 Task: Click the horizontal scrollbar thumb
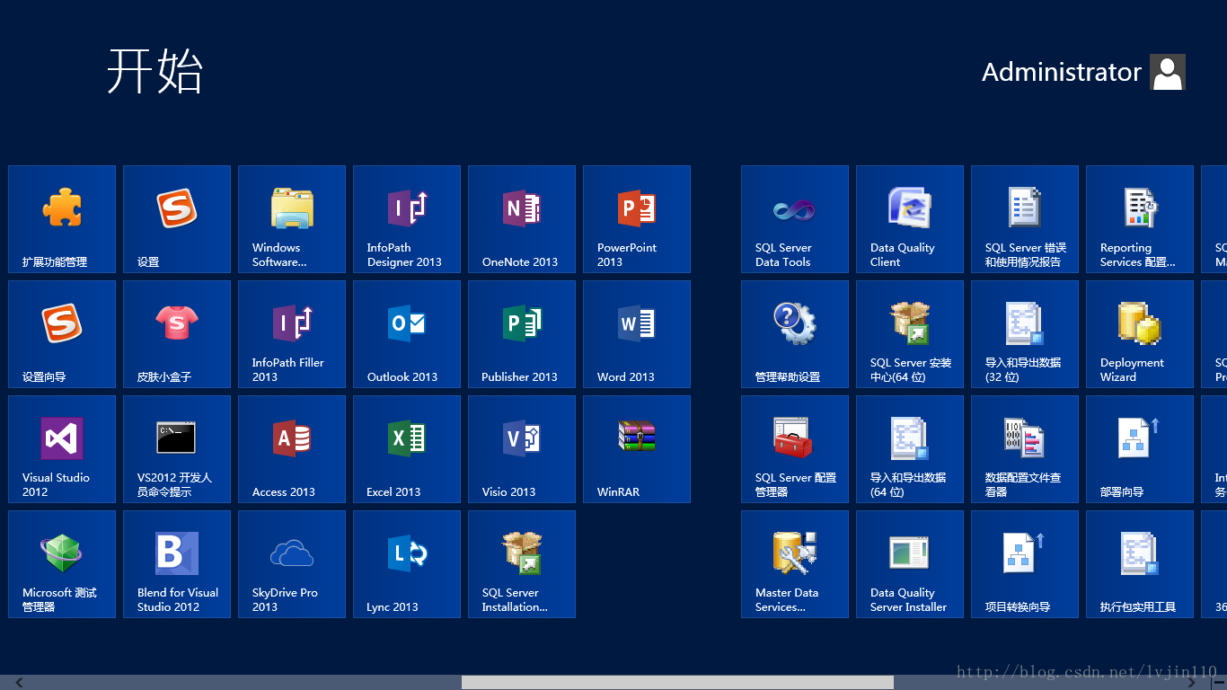coord(677,683)
